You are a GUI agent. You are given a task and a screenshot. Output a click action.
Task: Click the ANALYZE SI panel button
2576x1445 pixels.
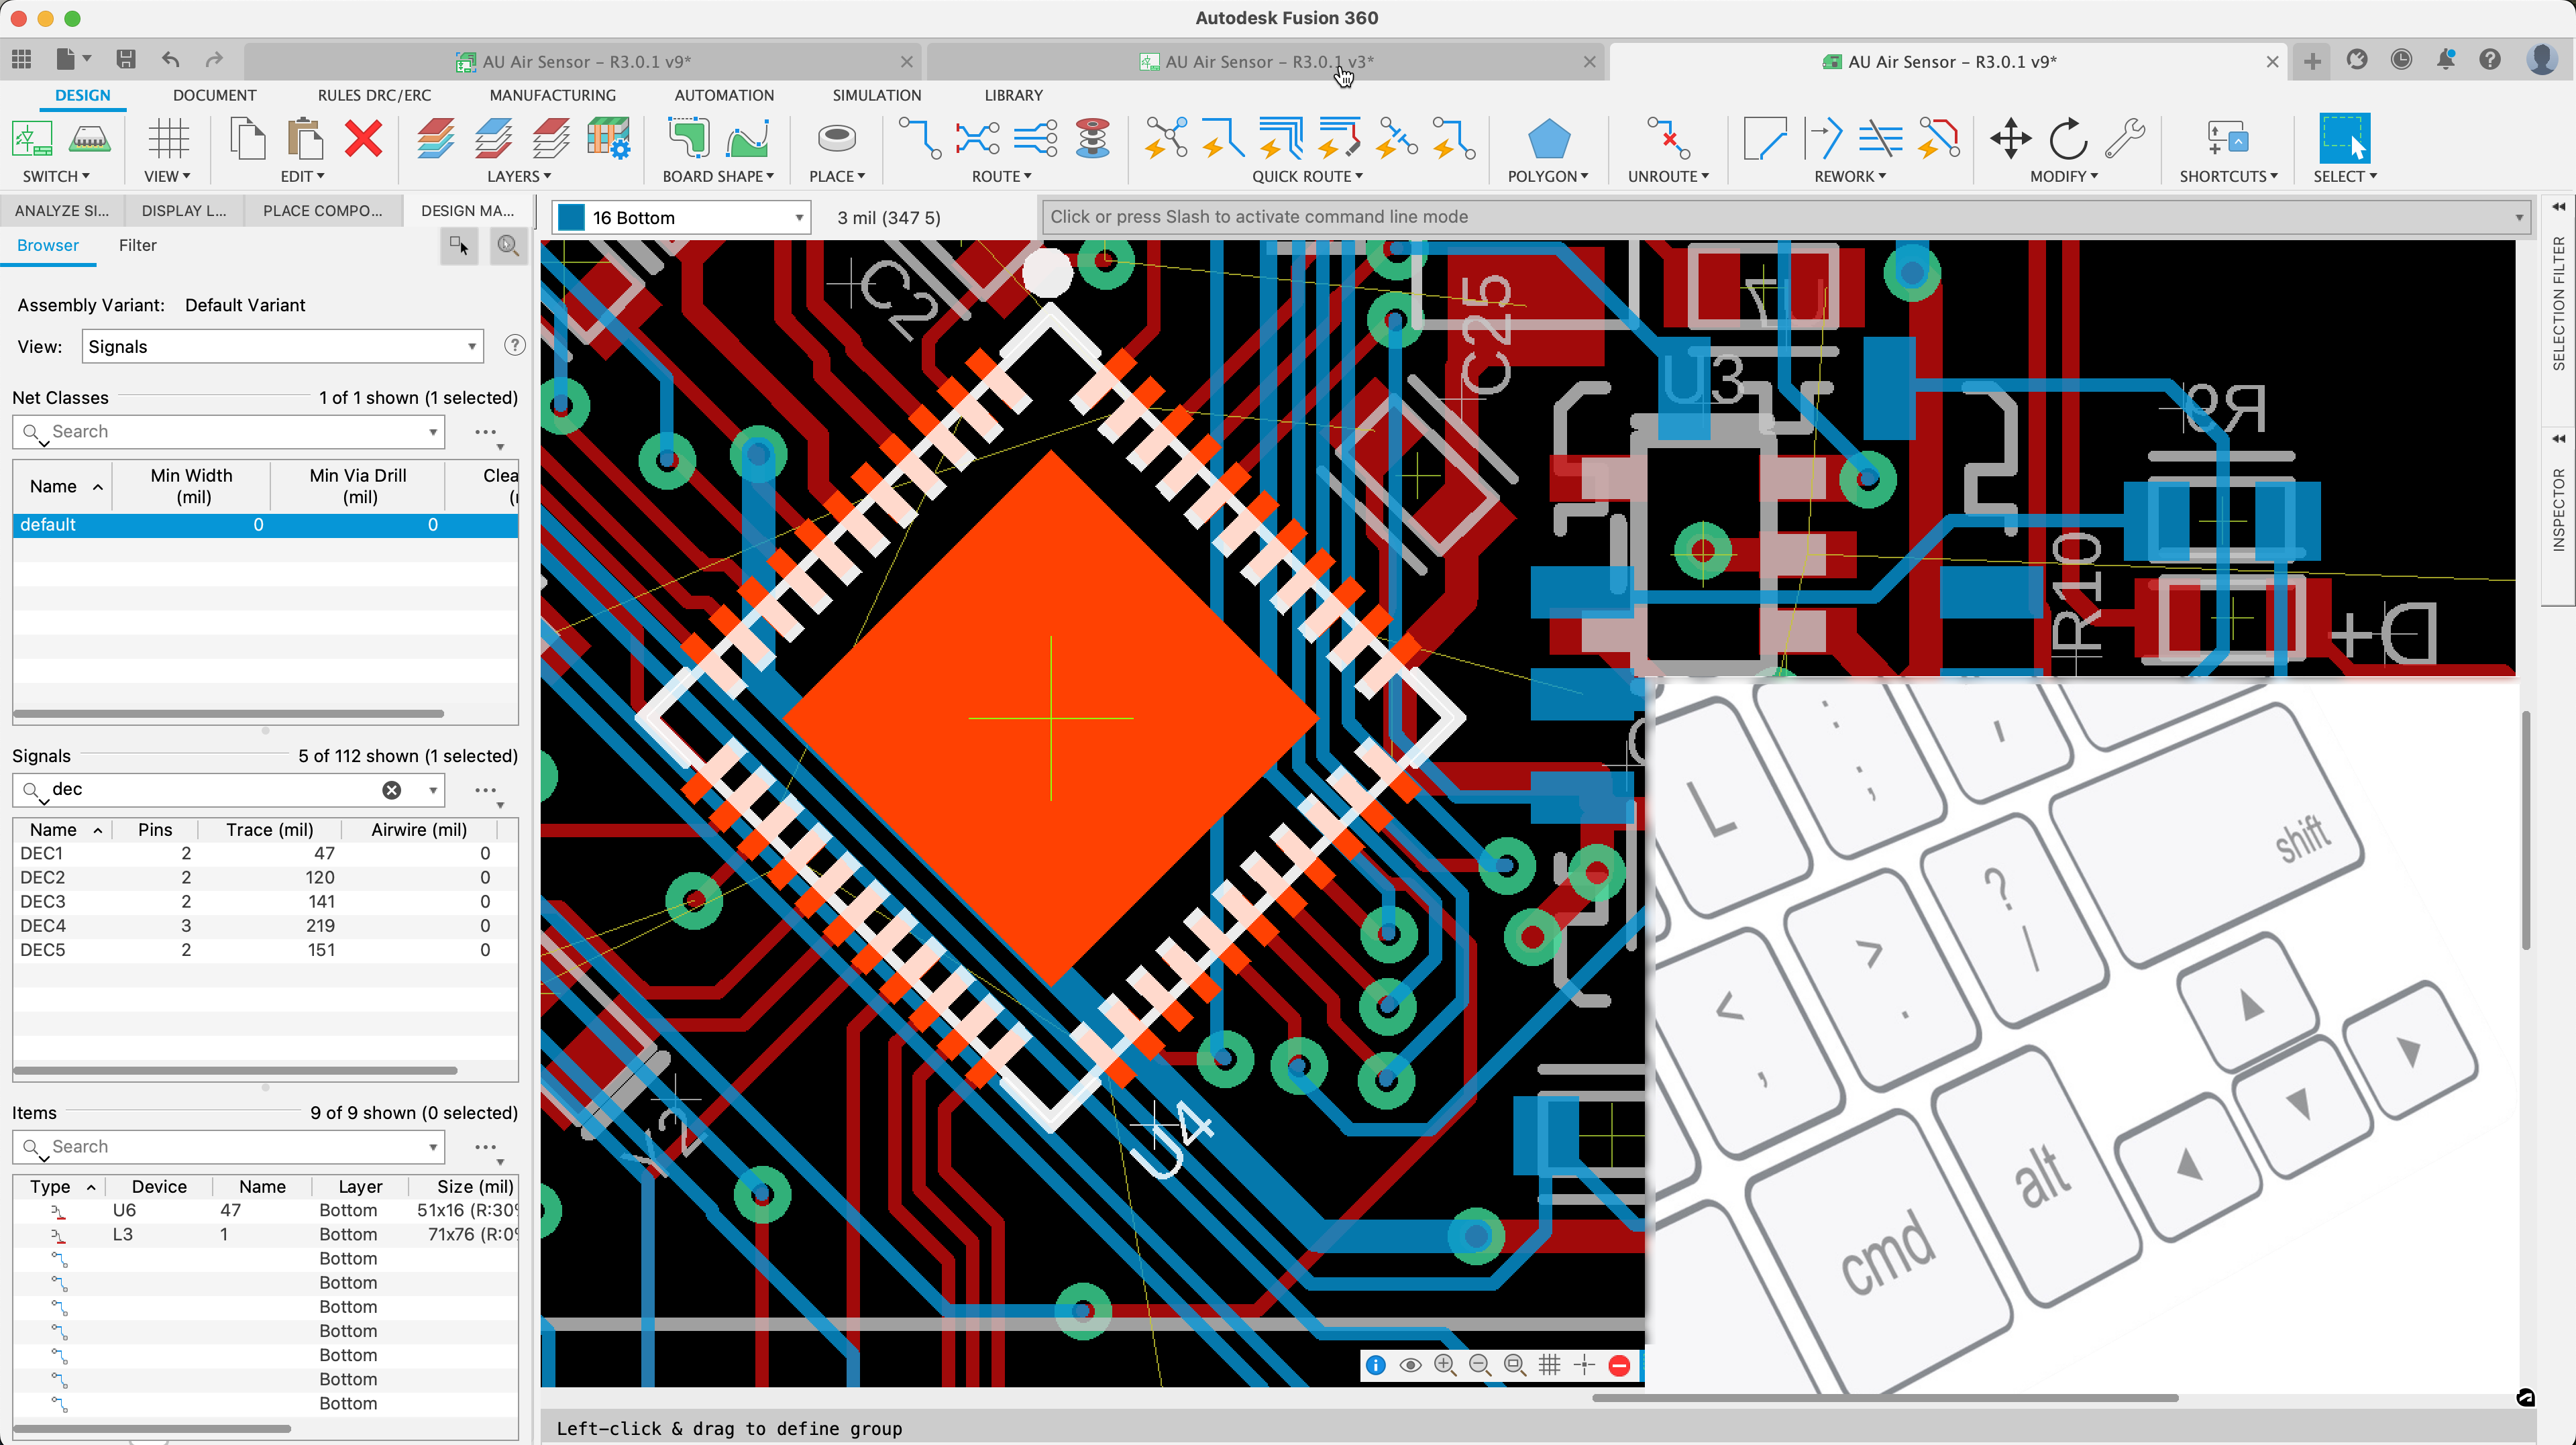click(62, 210)
